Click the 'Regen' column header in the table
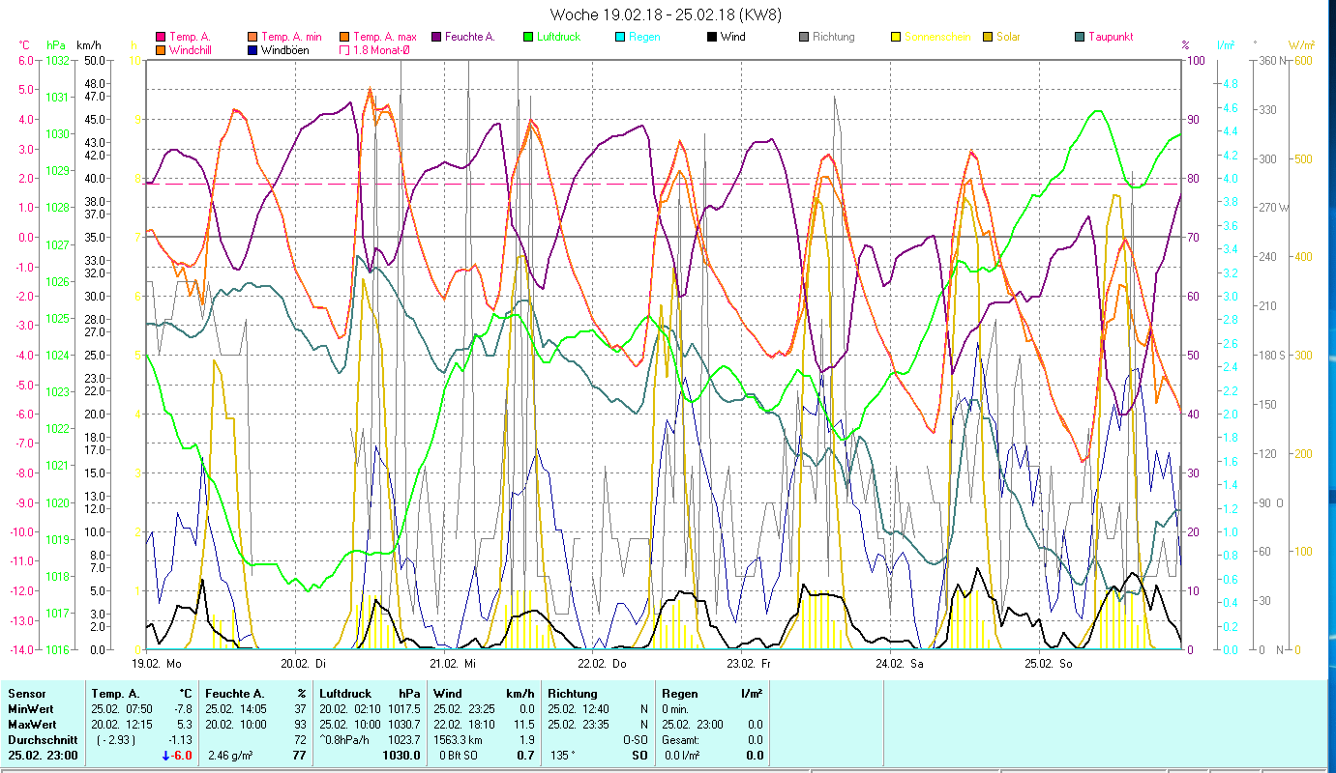 pos(680,694)
